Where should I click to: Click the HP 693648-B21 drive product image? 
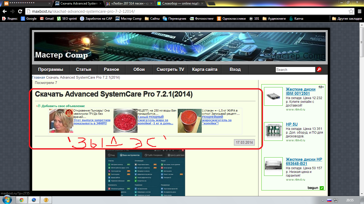pos(273,167)
